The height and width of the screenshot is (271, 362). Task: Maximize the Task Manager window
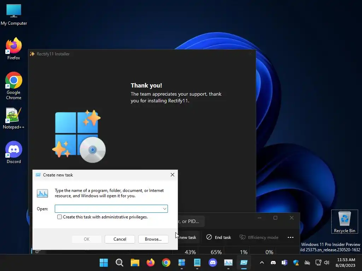[x=275, y=218]
